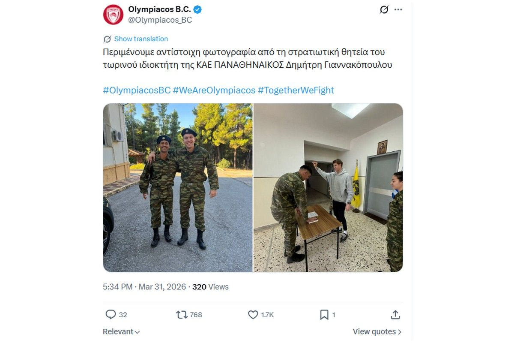Click the share upload icon
The image size is (514, 343).
pyautogui.click(x=395, y=315)
